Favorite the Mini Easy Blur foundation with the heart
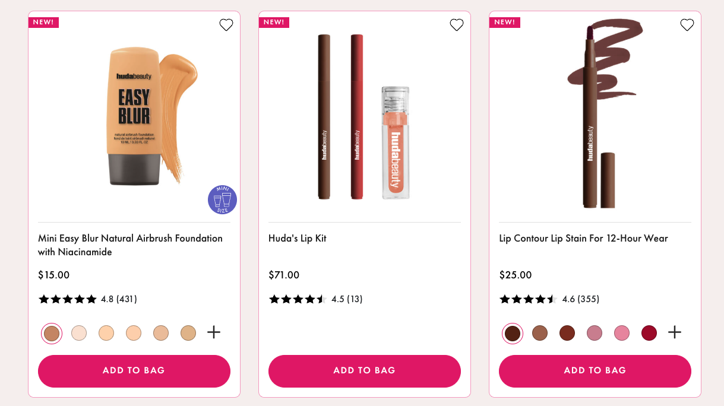724x406 pixels. (x=226, y=25)
